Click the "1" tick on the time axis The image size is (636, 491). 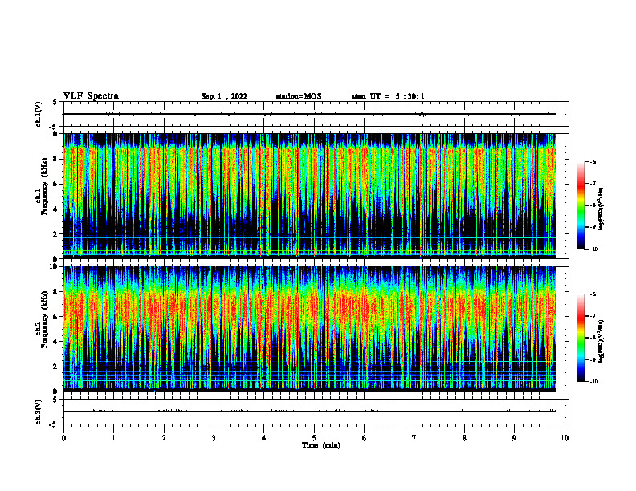[x=113, y=438]
